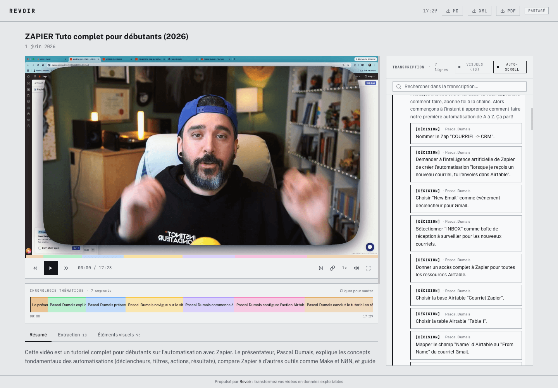The image size is (558, 388).
Task: Select decision 'Mapper le champ "Name" d'Airtable'
Action: click(466, 345)
